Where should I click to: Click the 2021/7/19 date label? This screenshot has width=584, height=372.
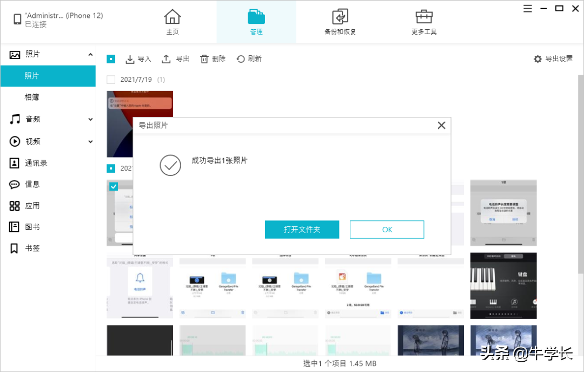[136, 80]
